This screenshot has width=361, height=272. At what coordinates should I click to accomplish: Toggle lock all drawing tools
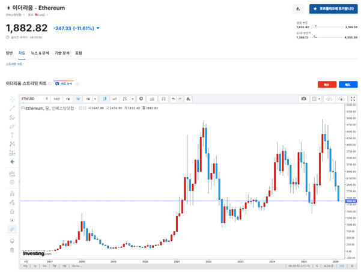click(12, 211)
